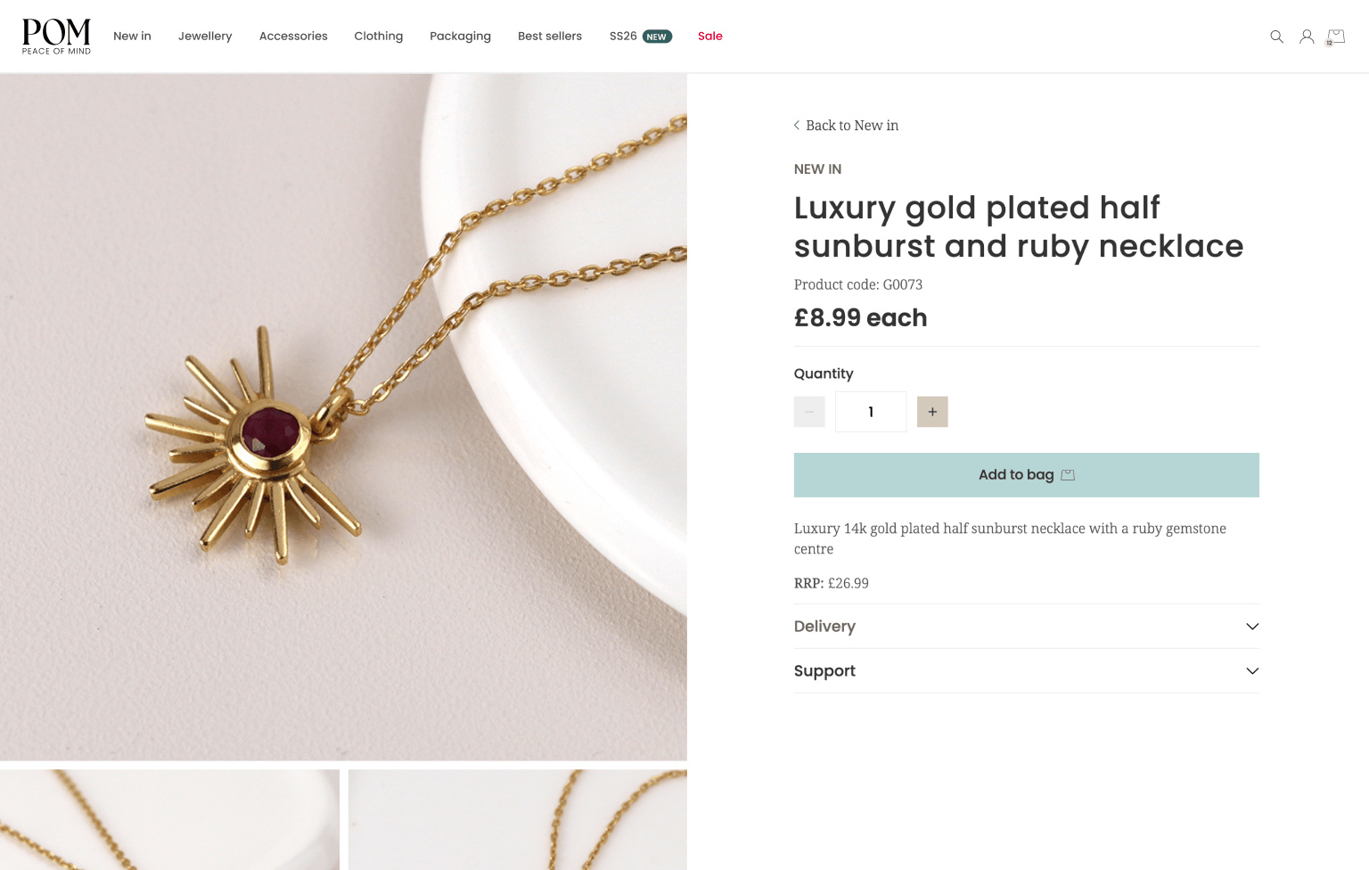
Task: Increase quantity with the plus button
Action: 932,412
